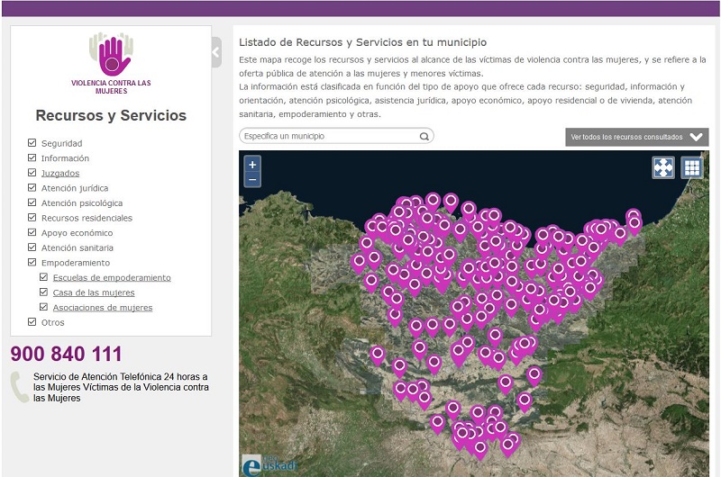Toggle the Recursos residenciales checkbox
Viewport: 721px width, 477px height.
pos(32,218)
